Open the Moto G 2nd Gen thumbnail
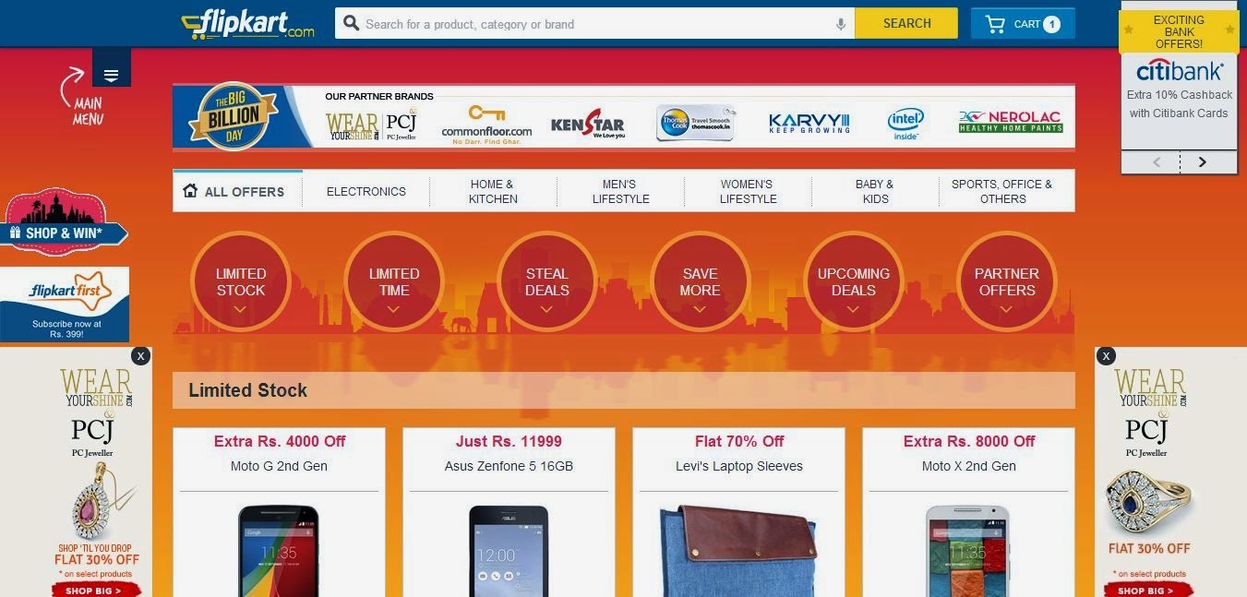 click(x=278, y=551)
